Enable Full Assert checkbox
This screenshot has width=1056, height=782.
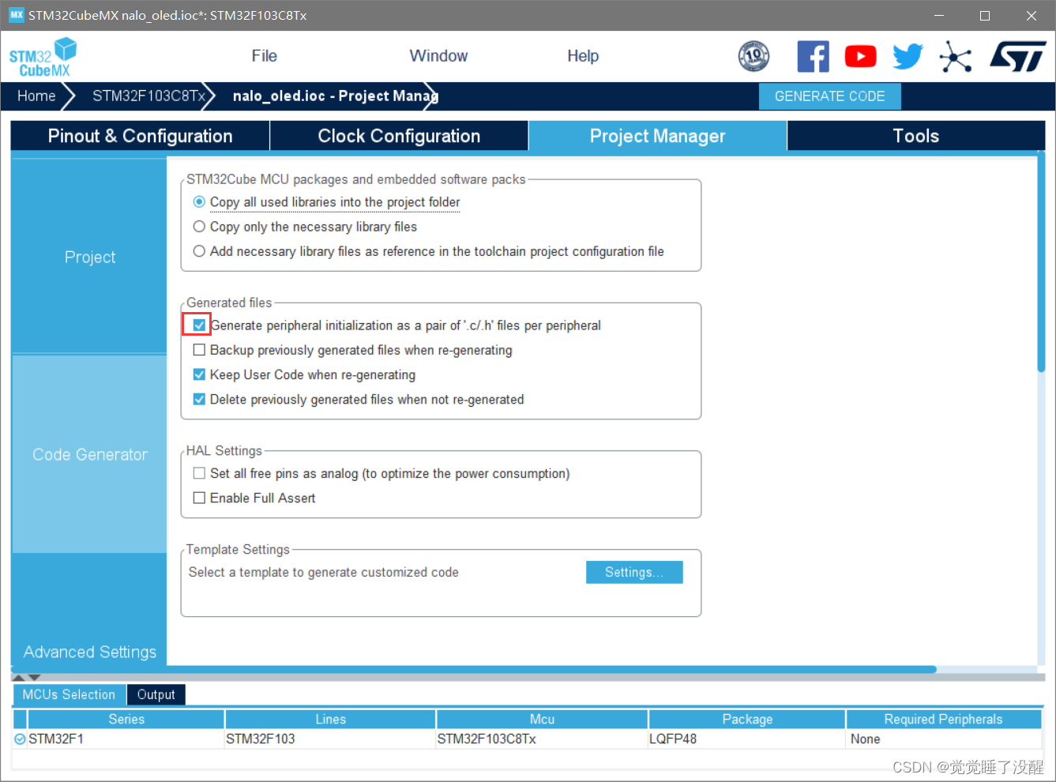click(x=199, y=498)
